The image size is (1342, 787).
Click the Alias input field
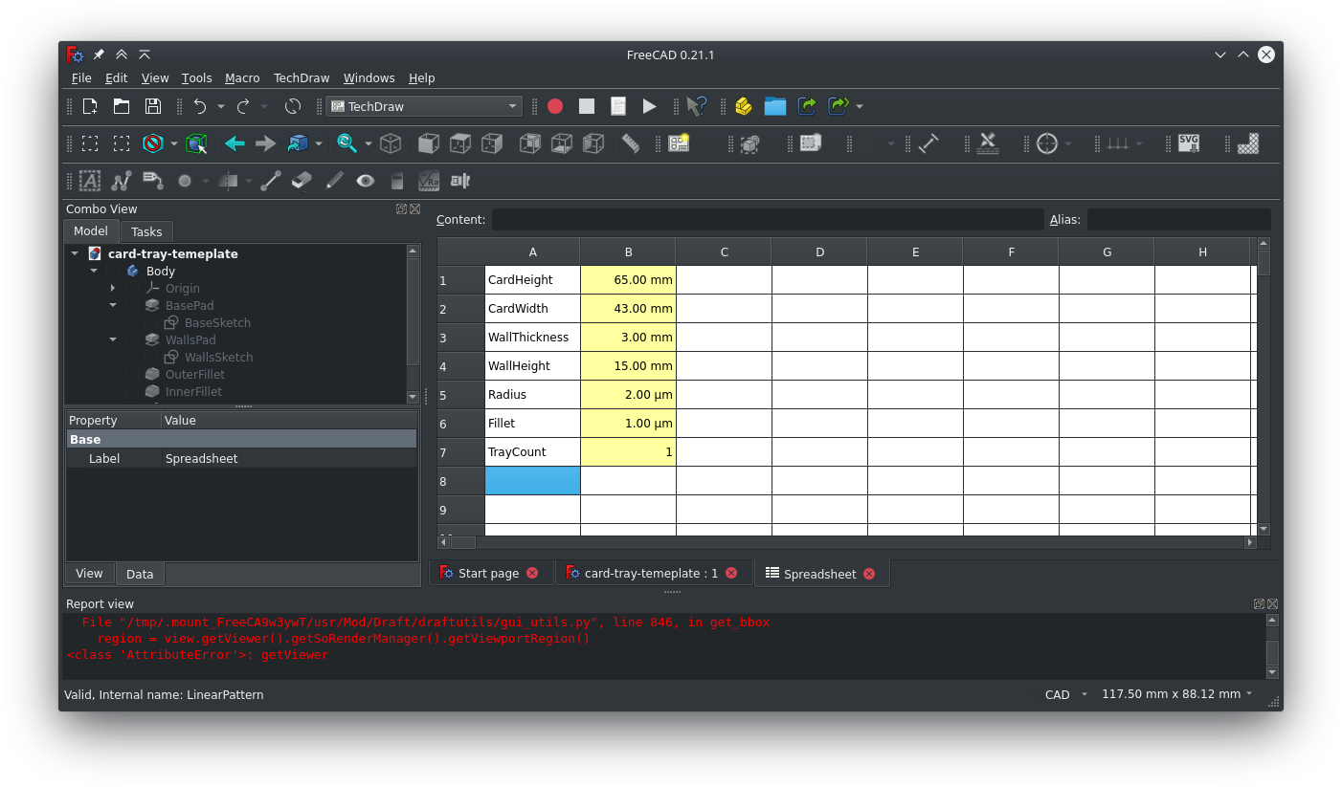pyautogui.click(x=1177, y=220)
